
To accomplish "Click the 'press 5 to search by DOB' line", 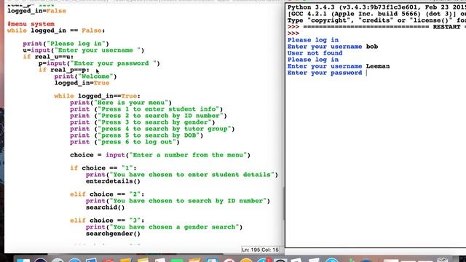I will [x=136, y=135].
